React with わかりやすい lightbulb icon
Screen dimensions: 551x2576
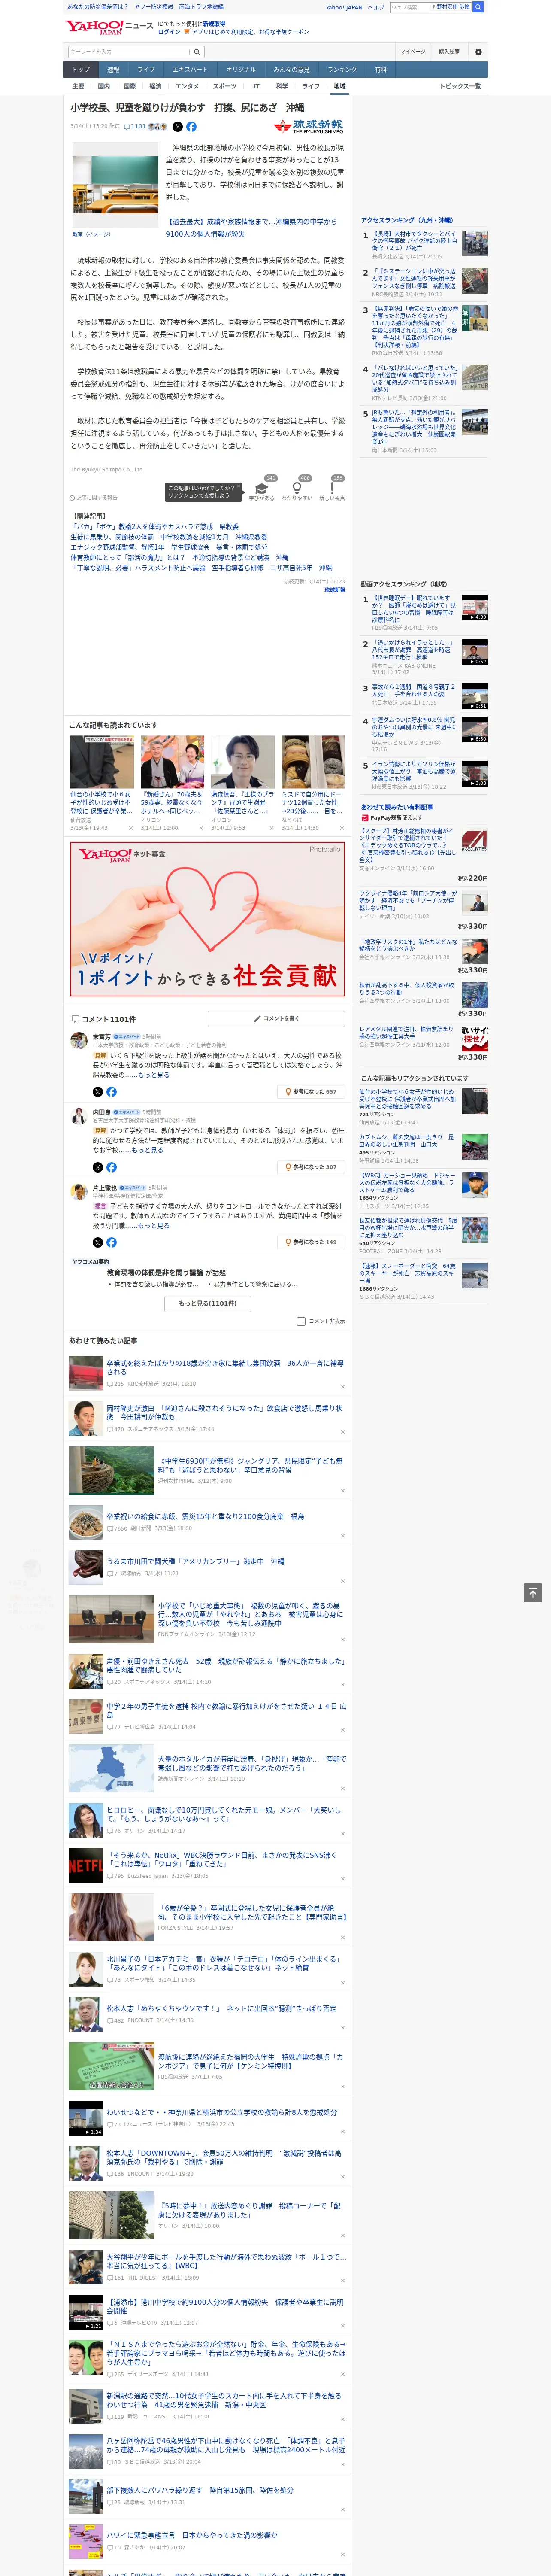(x=297, y=488)
